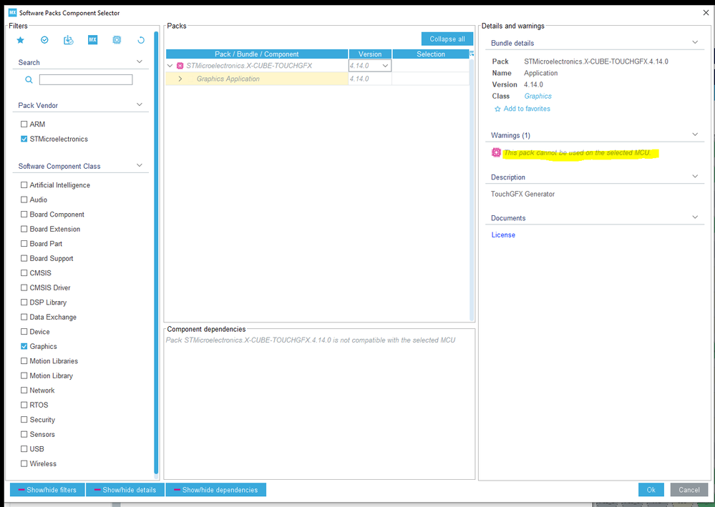Check the Sensors class checkbox
The image size is (715, 507).
coord(24,434)
